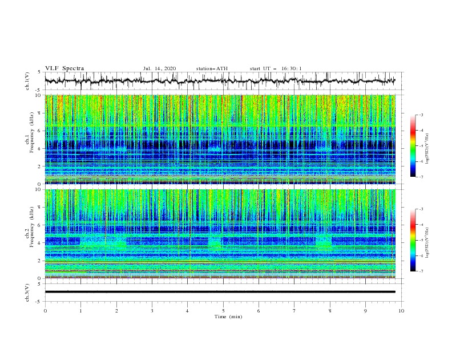Click the ch.2 spectrogram panel
Screen dimensions: 452x349
(220, 234)
